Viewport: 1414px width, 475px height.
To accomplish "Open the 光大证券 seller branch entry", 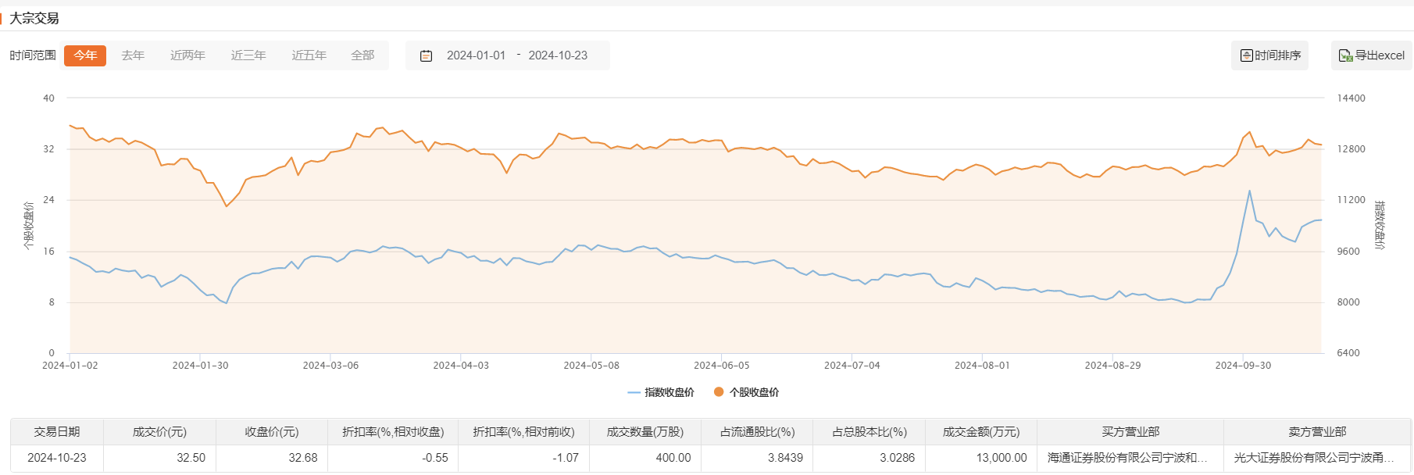I will [1314, 458].
